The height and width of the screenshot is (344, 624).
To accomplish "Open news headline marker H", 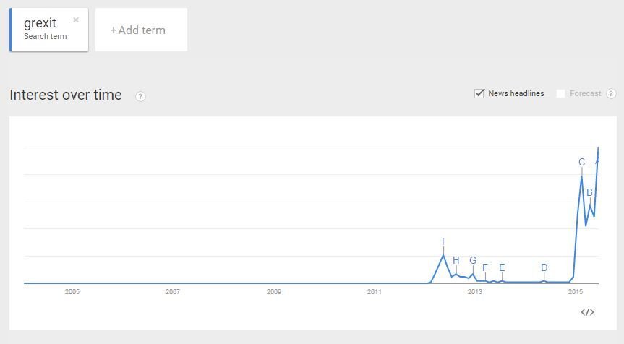I will pos(456,260).
